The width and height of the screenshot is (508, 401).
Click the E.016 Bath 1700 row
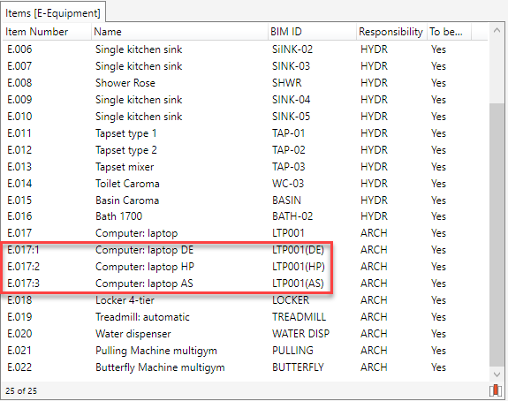point(245,216)
